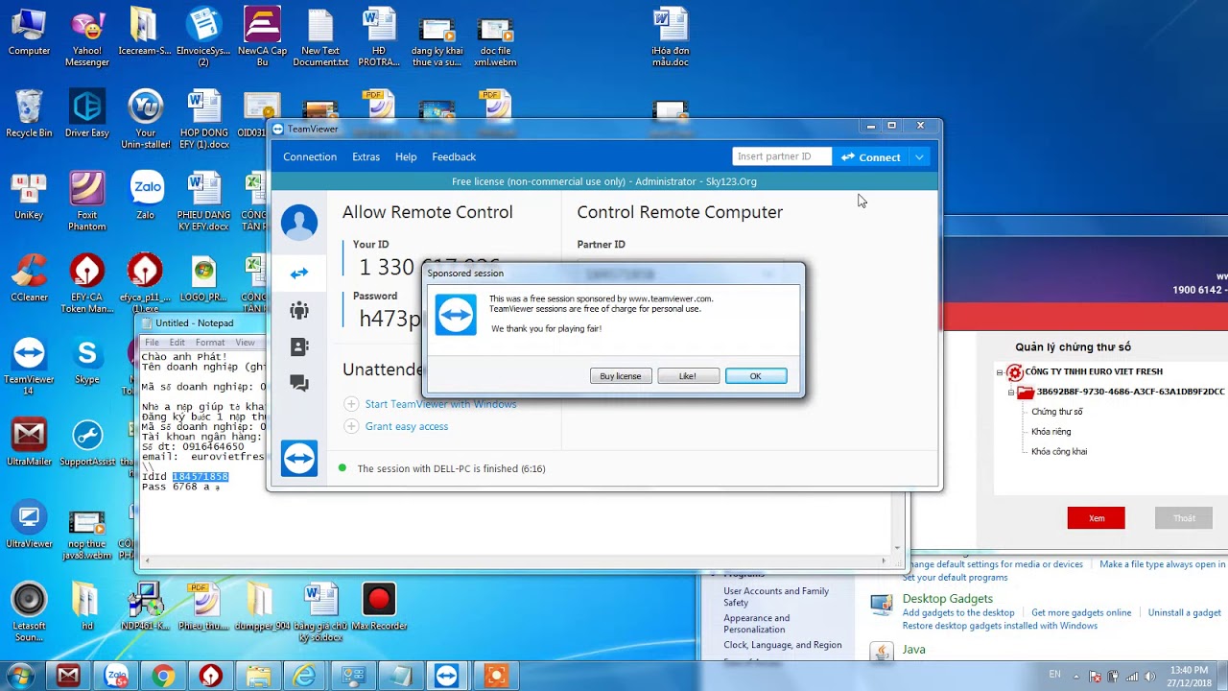Select the Remote Control arrows sidebar icon
Viewport: 1228px width, 691px height.
pyautogui.click(x=299, y=274)
